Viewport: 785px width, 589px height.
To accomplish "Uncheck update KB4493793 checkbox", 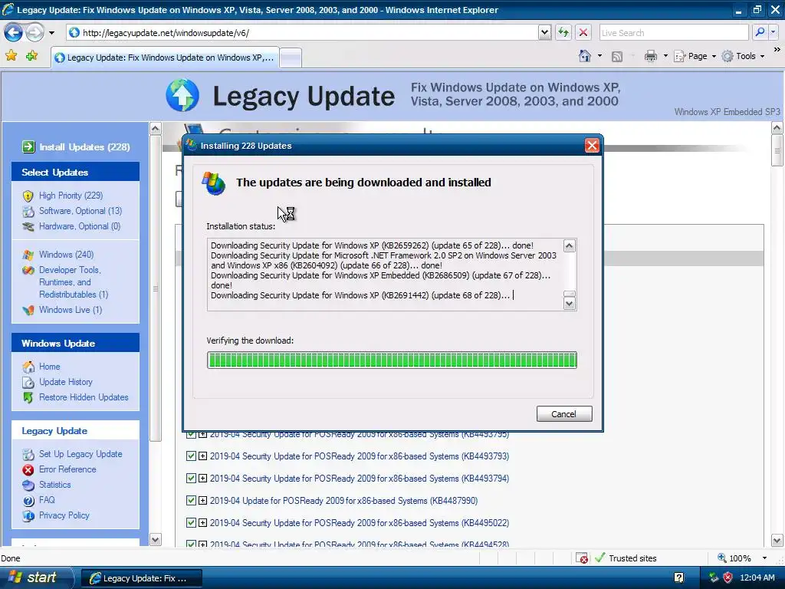I will point(191,456).
